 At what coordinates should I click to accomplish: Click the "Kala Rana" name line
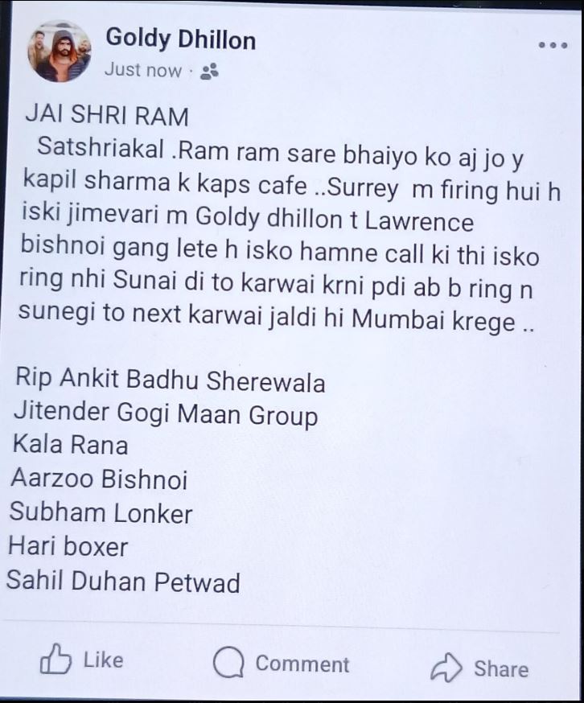click(x=71, y=445)
